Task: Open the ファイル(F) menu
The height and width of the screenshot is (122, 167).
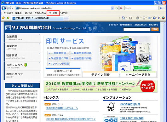Action: tap(8, 13)
